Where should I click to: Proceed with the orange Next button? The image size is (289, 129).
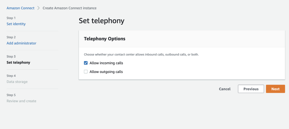tap(275, 89)
